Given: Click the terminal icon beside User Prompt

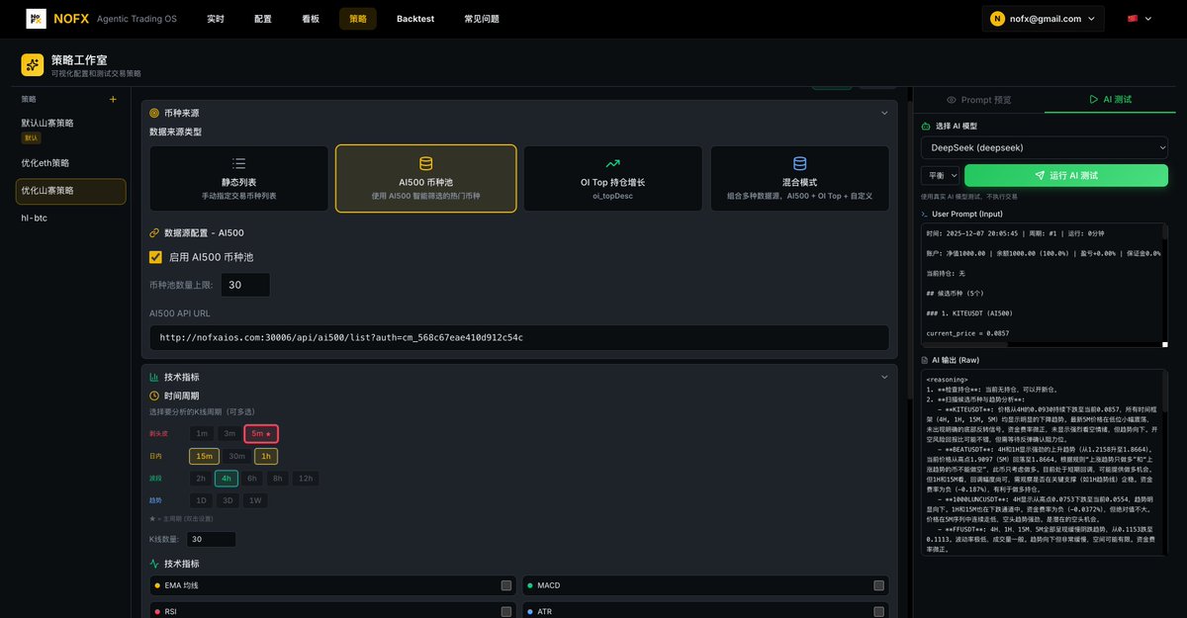Looking at the screenshot, I should 924,214.
